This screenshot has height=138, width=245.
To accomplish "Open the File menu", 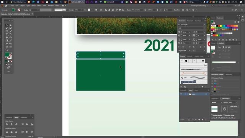I will [12, 6].
